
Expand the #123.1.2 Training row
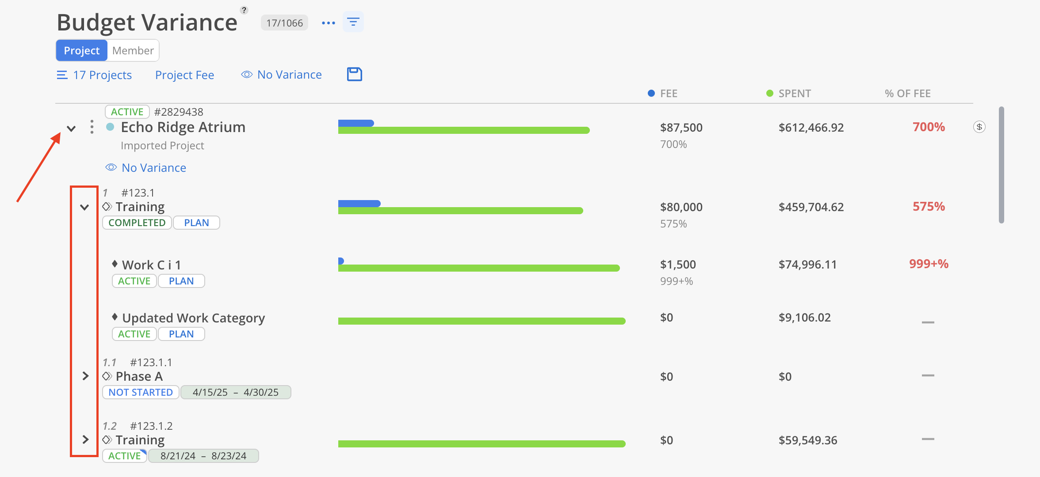click(x=85, y=440)
